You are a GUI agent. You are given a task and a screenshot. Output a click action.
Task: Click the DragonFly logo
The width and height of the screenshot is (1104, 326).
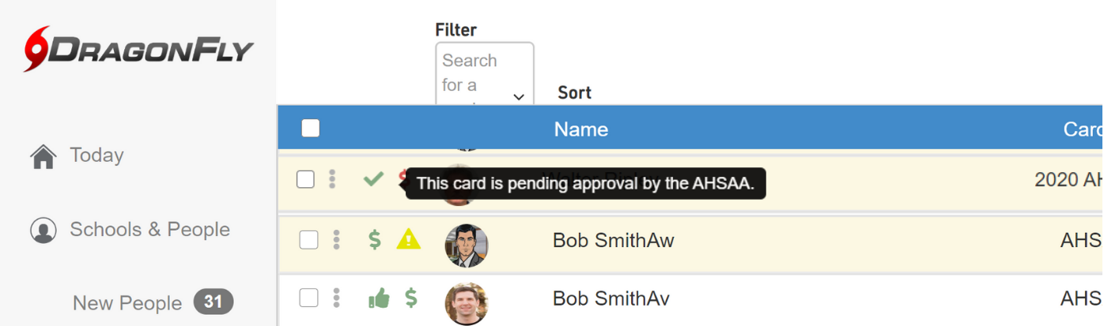(x=138, y=50)
